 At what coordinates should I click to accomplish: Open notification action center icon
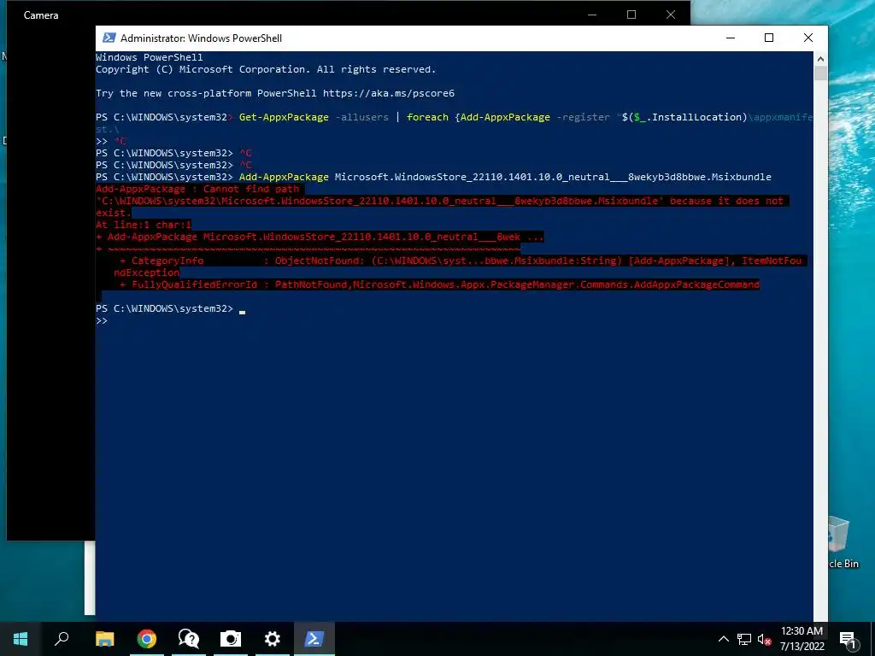(x=848, y=640)
